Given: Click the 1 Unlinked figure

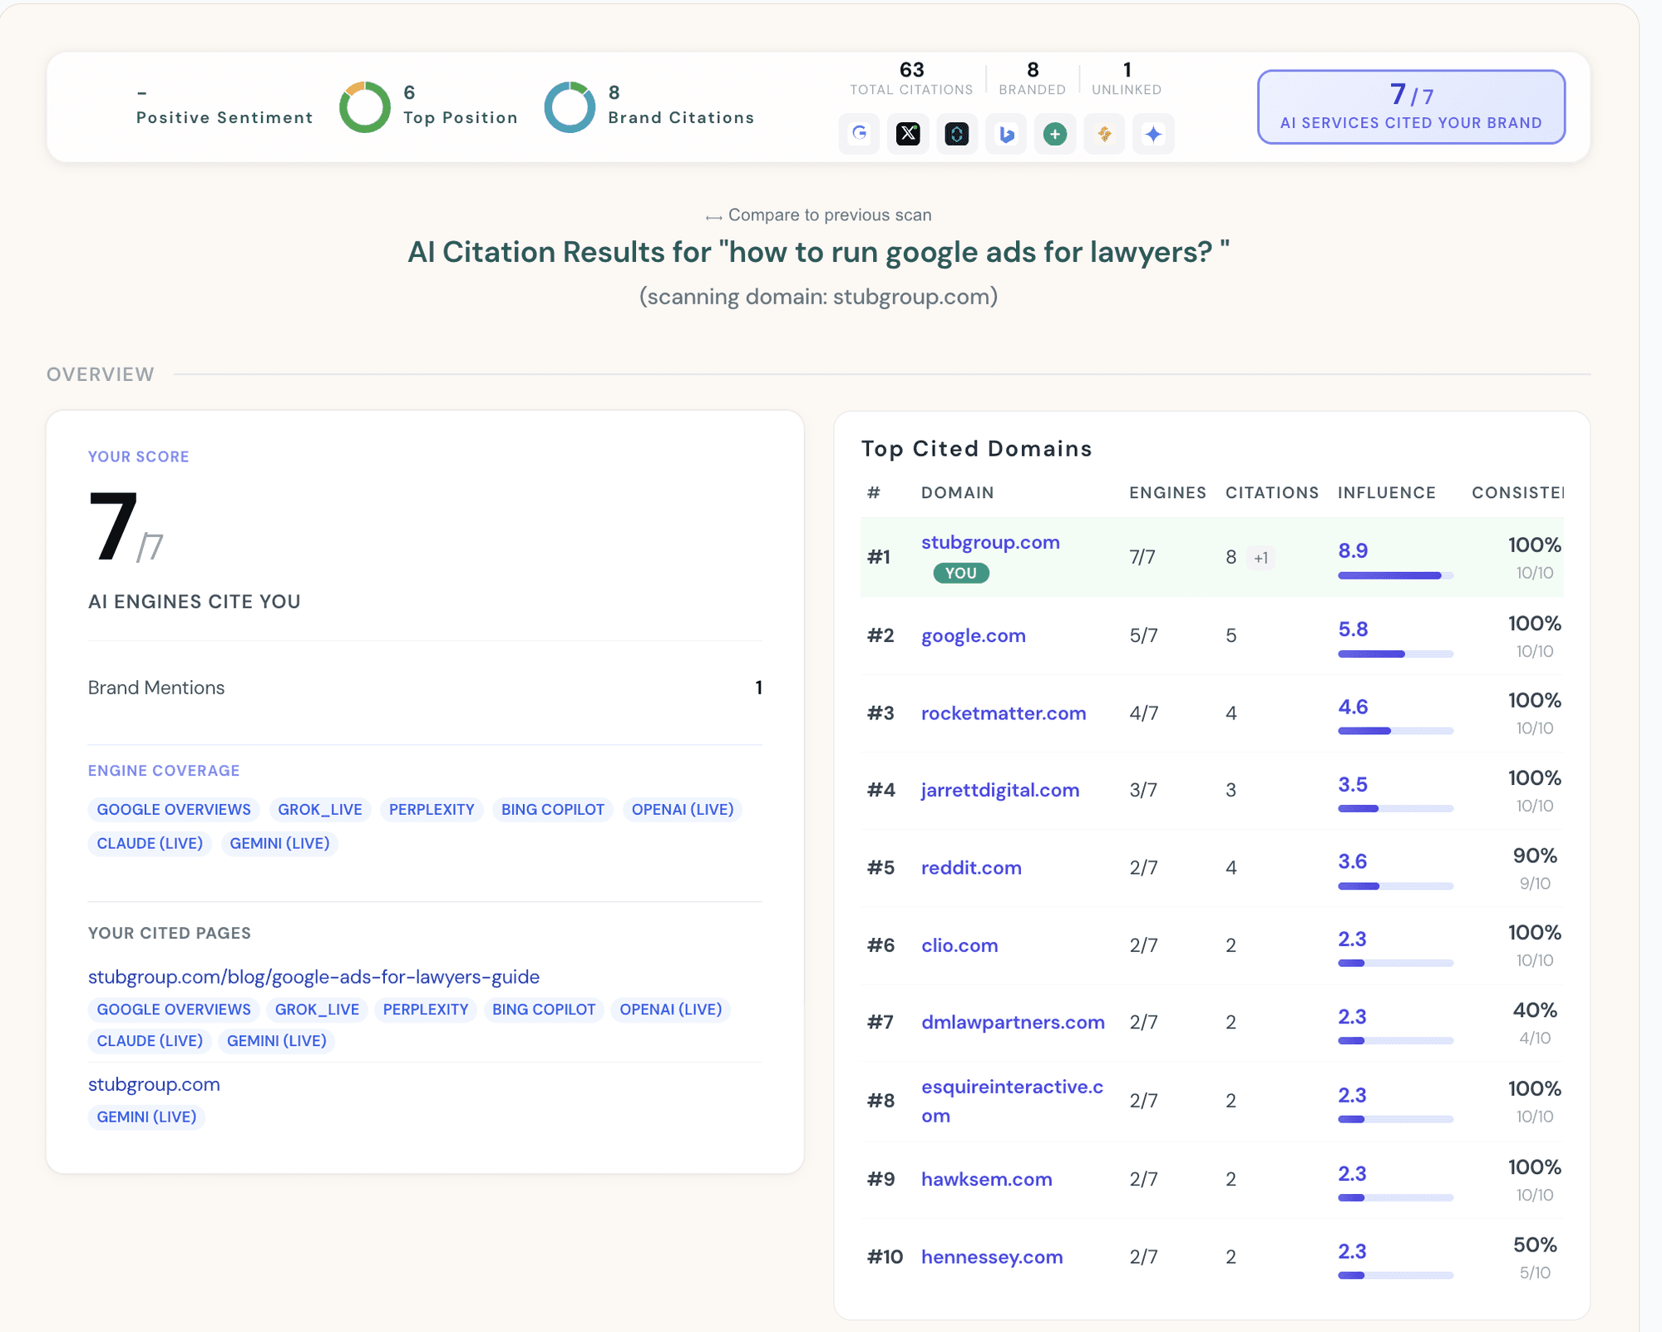Looking at the screenshot, I should pos(1127,70).
